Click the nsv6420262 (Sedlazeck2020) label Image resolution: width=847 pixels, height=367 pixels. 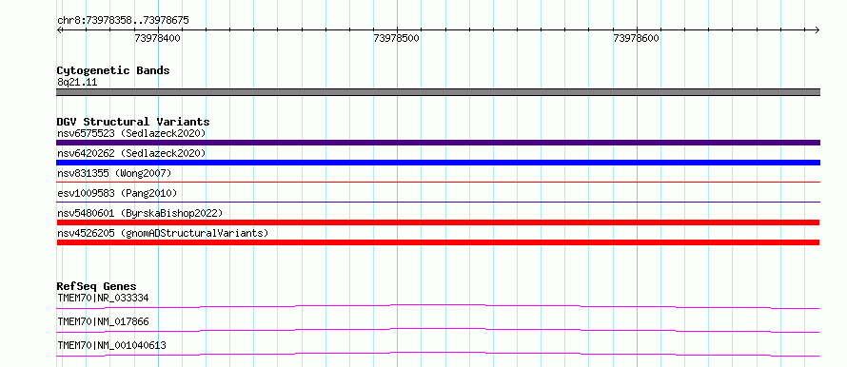(x=131, y=154)
